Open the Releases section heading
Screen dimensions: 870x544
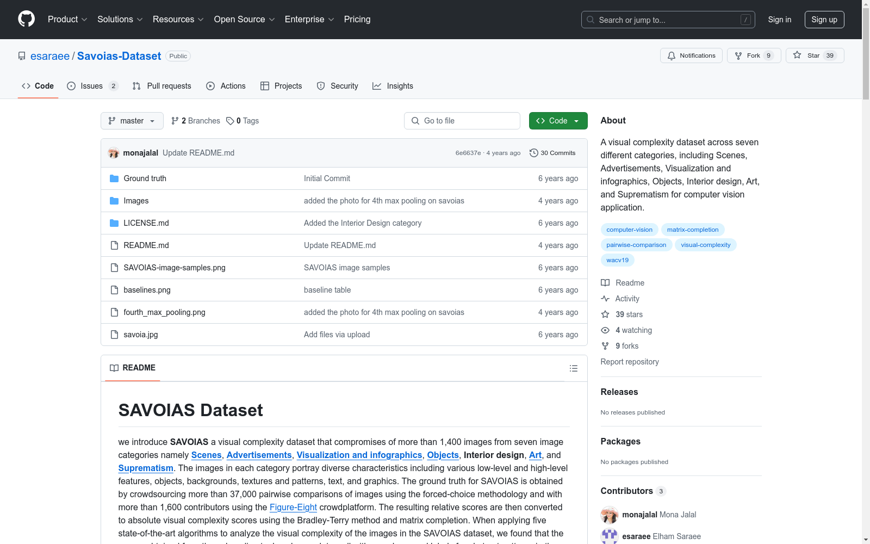pyautogui.click(x=619, y=392)
